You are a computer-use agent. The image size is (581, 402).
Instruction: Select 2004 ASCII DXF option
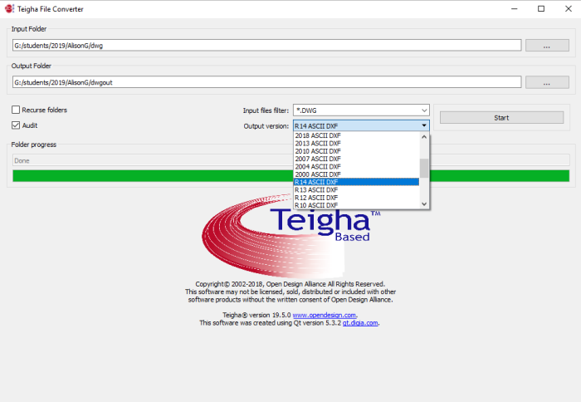[x=356, y=166]
